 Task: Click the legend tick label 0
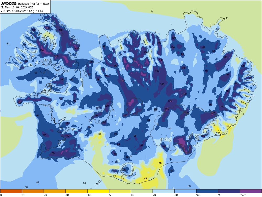(x=1, y=195)
